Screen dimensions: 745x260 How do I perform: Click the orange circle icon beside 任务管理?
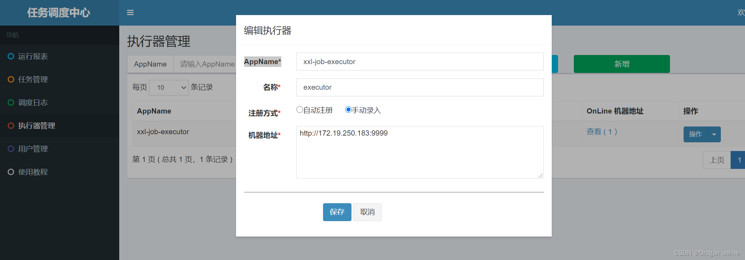click(x=11, y=80)
